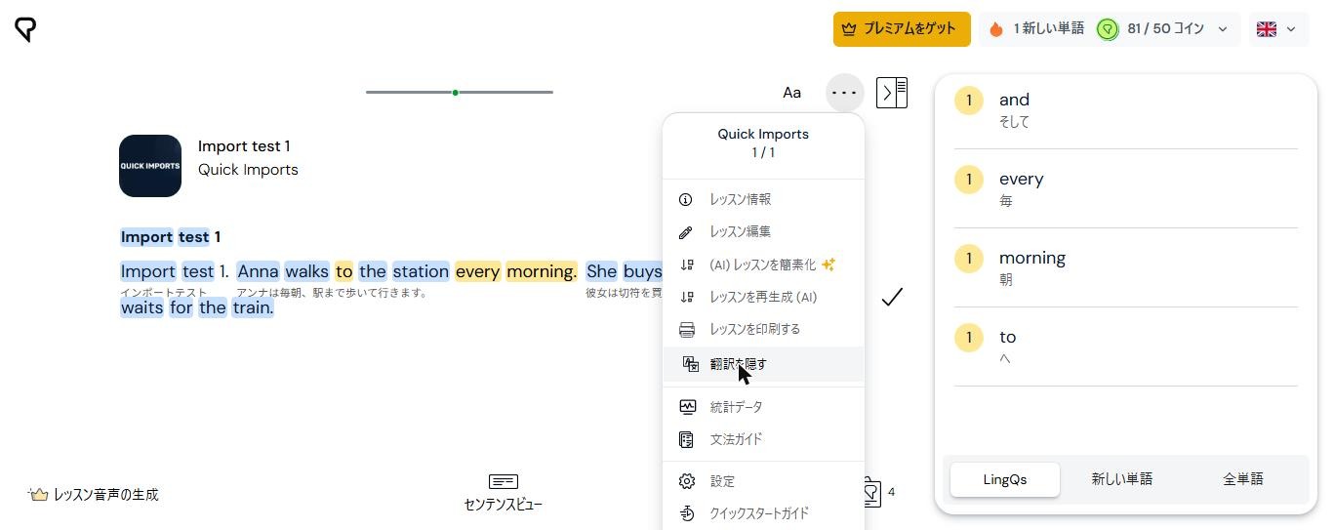Click the word 'Anna' in lesson
Image resolution: width=1333 pixels, height=530 pixels.
point(258,271)
